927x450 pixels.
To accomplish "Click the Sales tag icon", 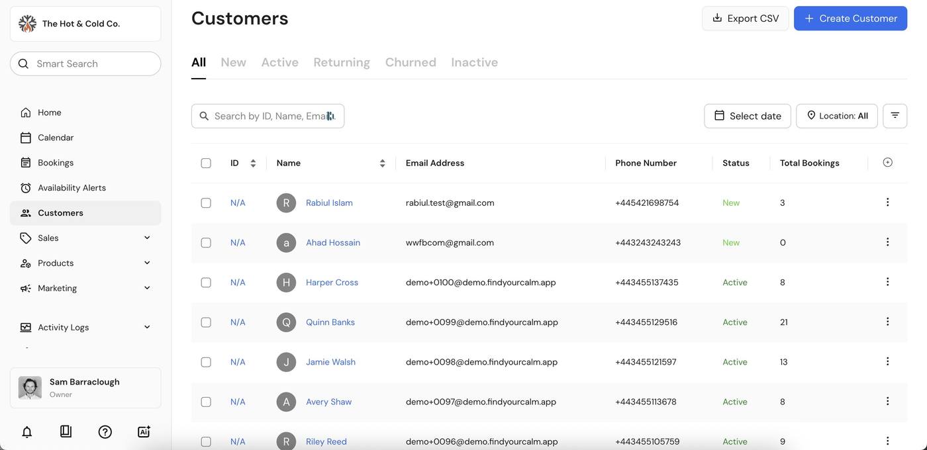I will (26, 238).
